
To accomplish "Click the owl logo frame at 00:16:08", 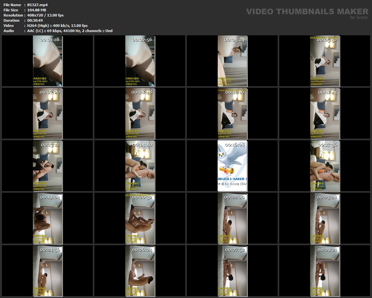I will coord(232,166).
